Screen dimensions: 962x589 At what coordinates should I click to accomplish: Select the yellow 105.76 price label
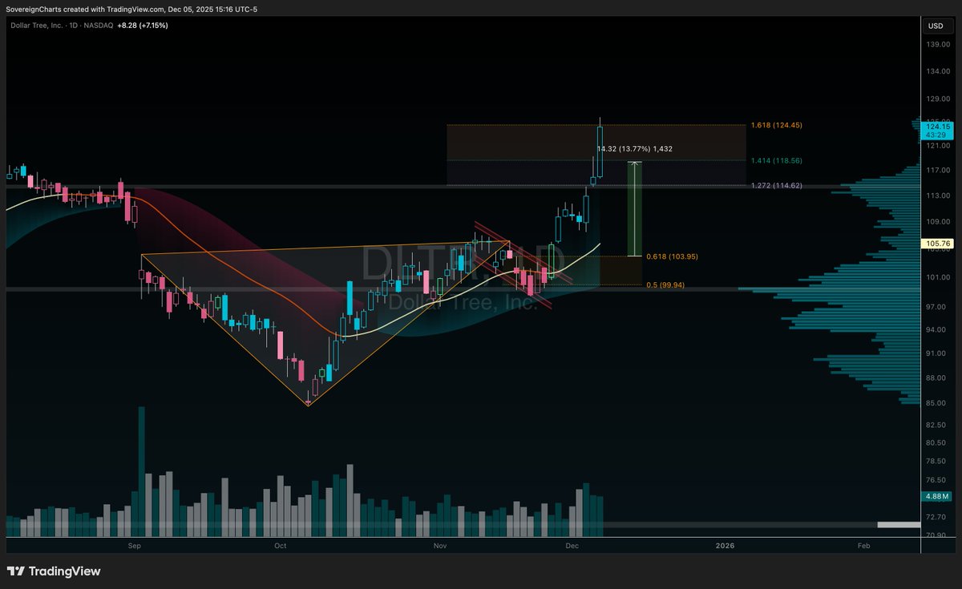pyautogui.click(x=937, y=243)
